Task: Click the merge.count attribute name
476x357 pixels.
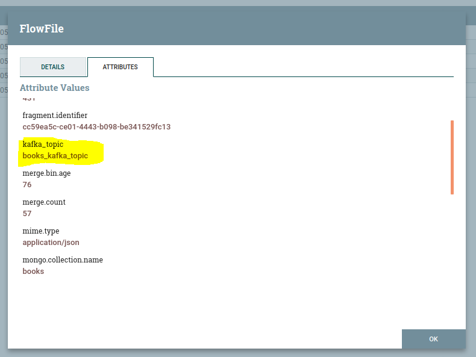Action: click(x=44, y=202)
